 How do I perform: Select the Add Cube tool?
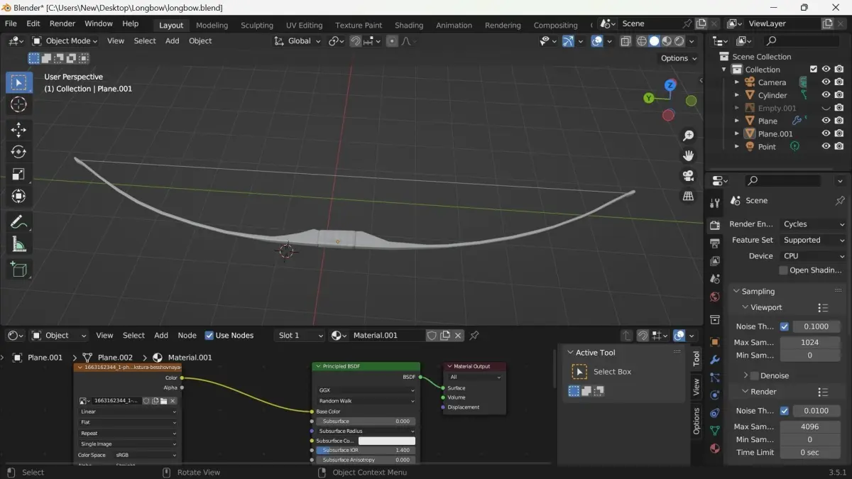tap(19, 269)
